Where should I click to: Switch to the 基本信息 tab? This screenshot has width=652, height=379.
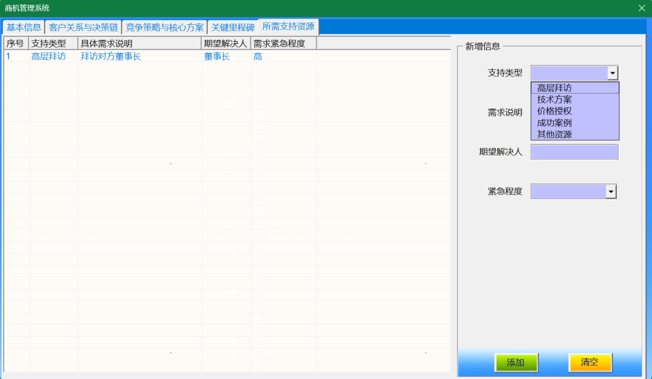point(24,27)
